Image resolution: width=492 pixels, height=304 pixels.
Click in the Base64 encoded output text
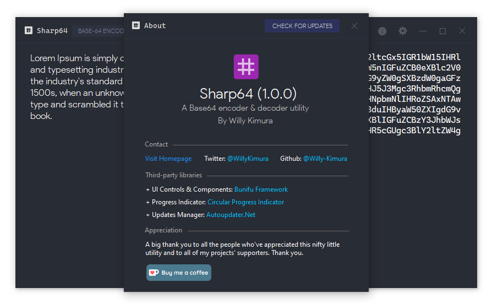(414, 94)
